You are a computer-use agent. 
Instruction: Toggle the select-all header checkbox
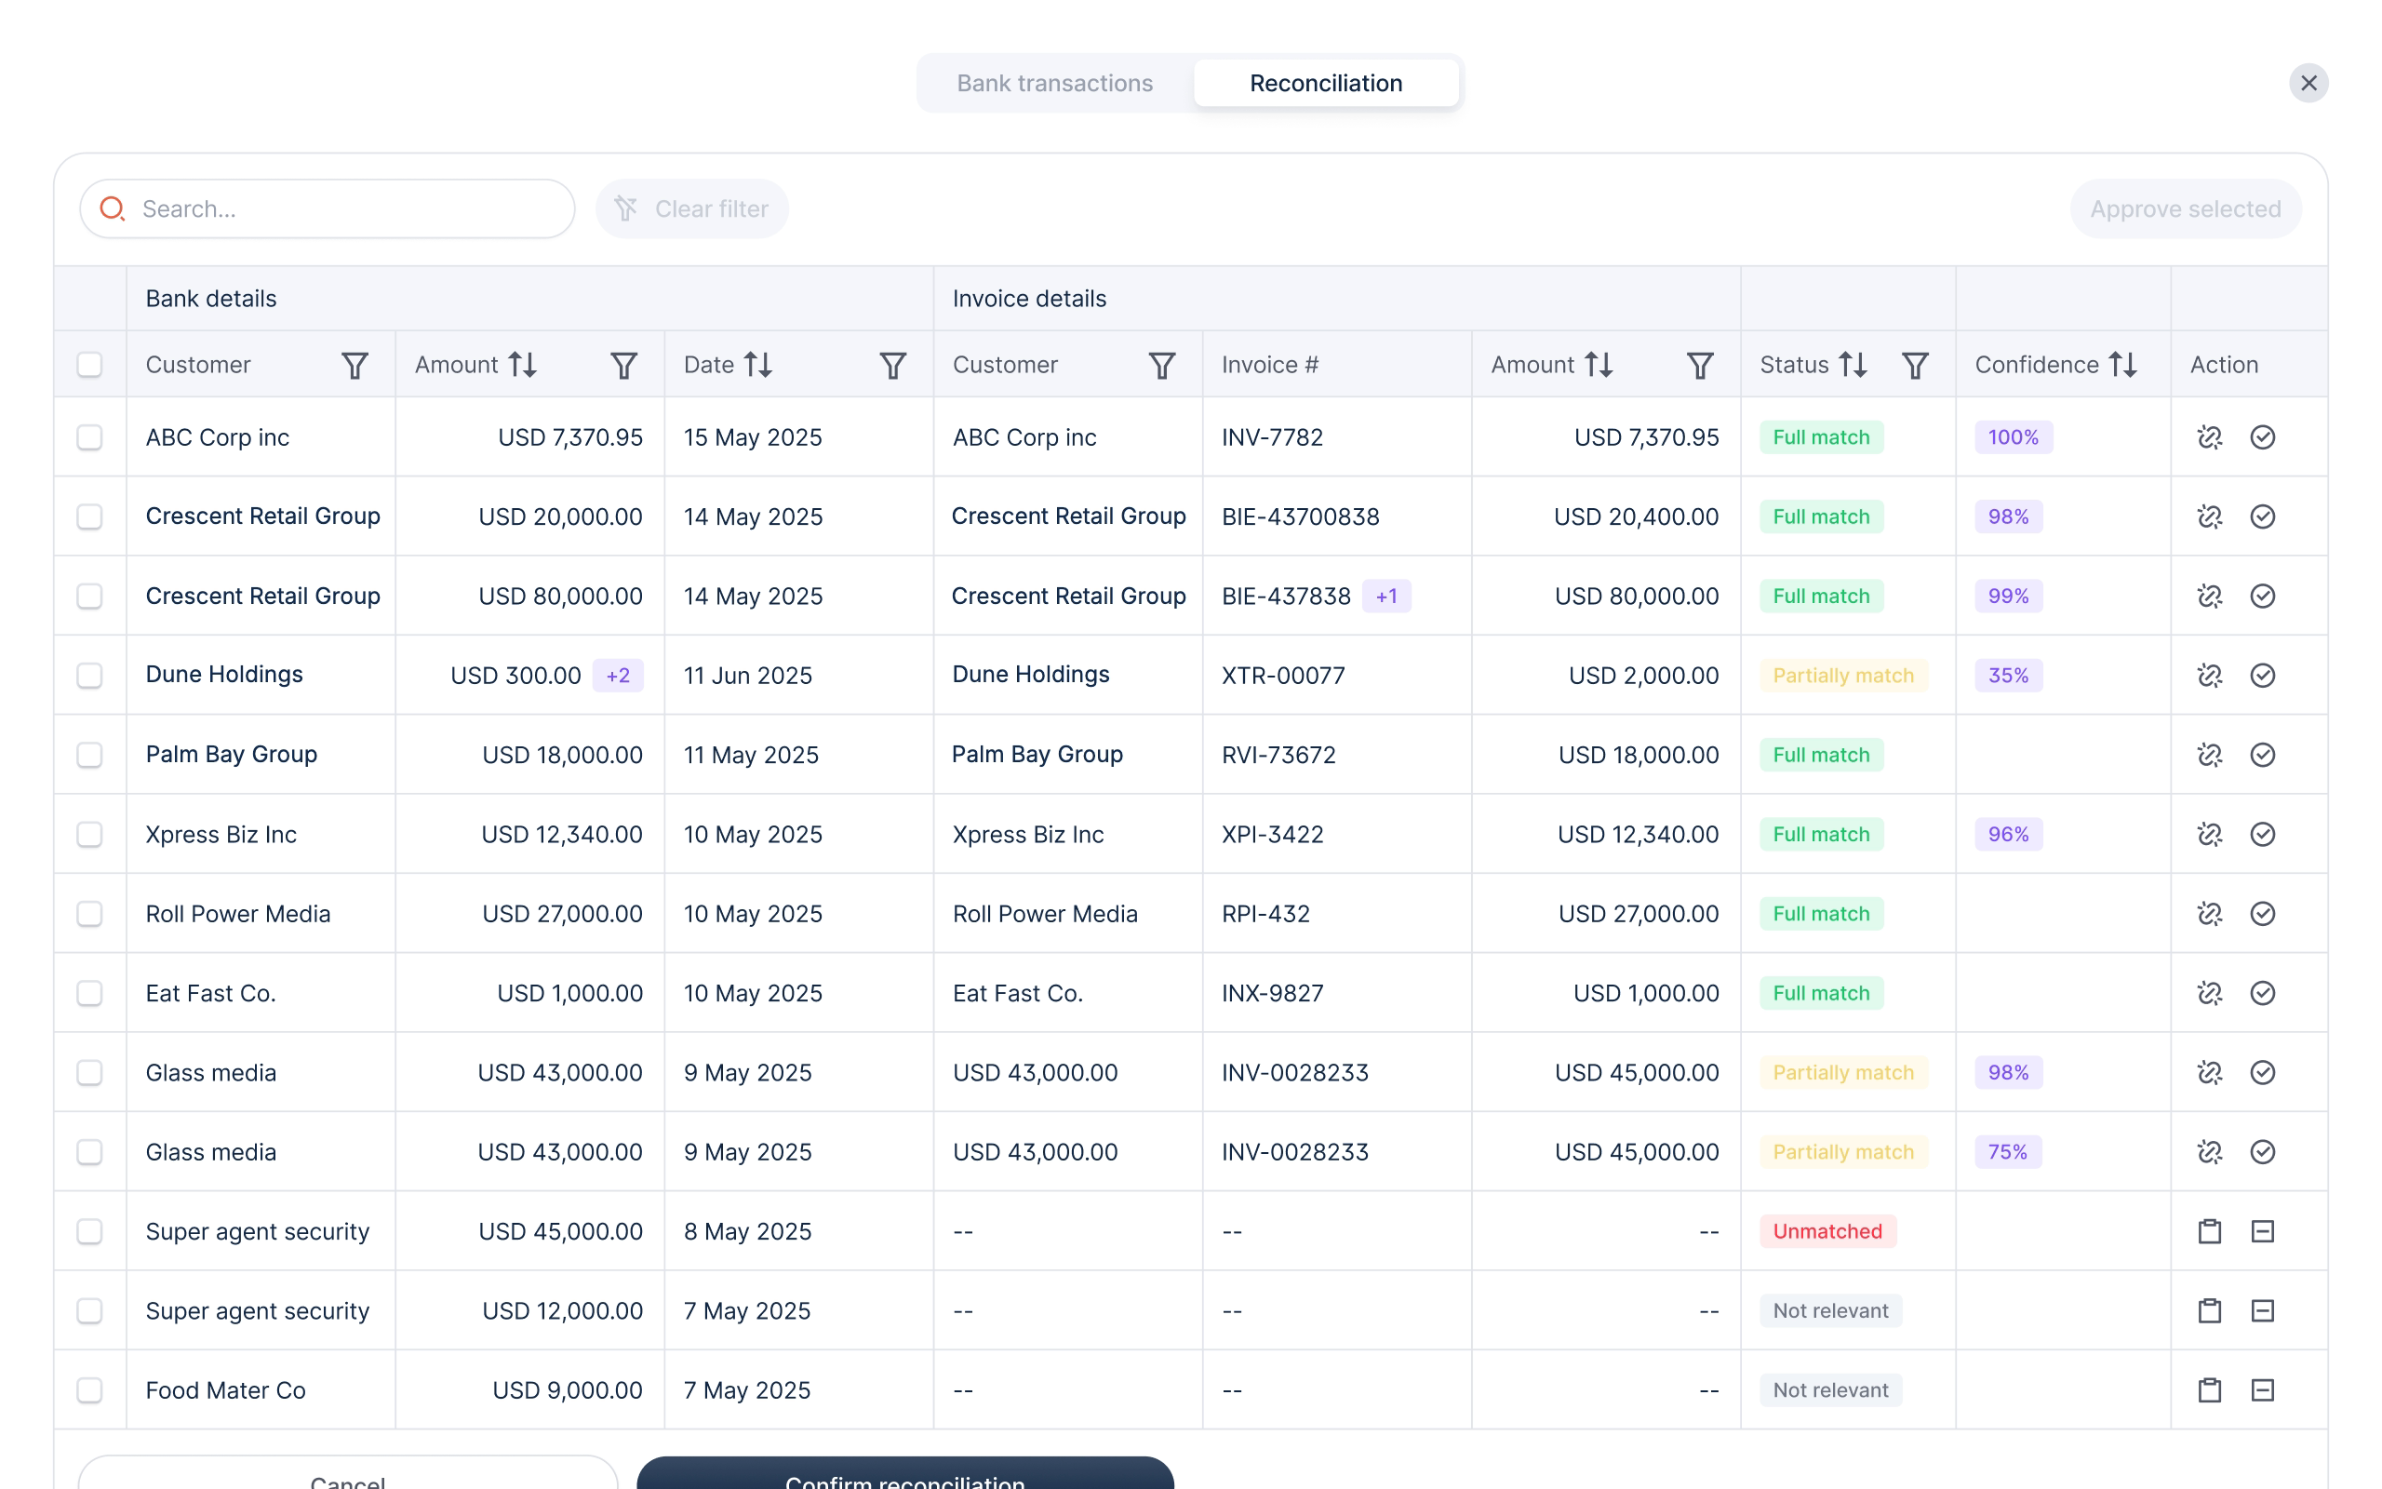pyautogui.click(x=89, y=366)
